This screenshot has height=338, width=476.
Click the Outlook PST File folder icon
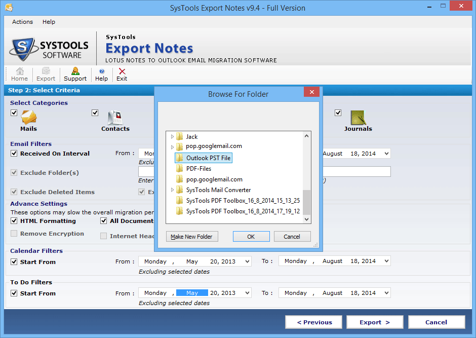179,158
